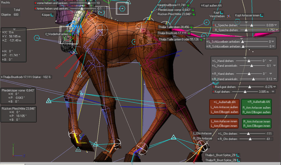
Task: Click the R_Arm Anfasser außen button
Action: coord(257,108)
